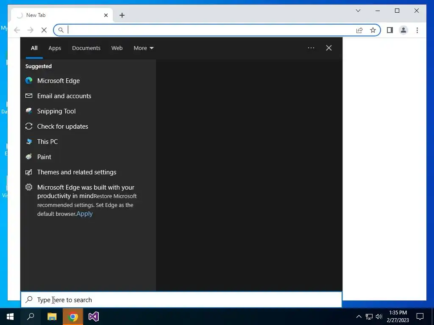434x325 pixels.
Task: Show hidden system tray icons
Action: click(359, 317)
